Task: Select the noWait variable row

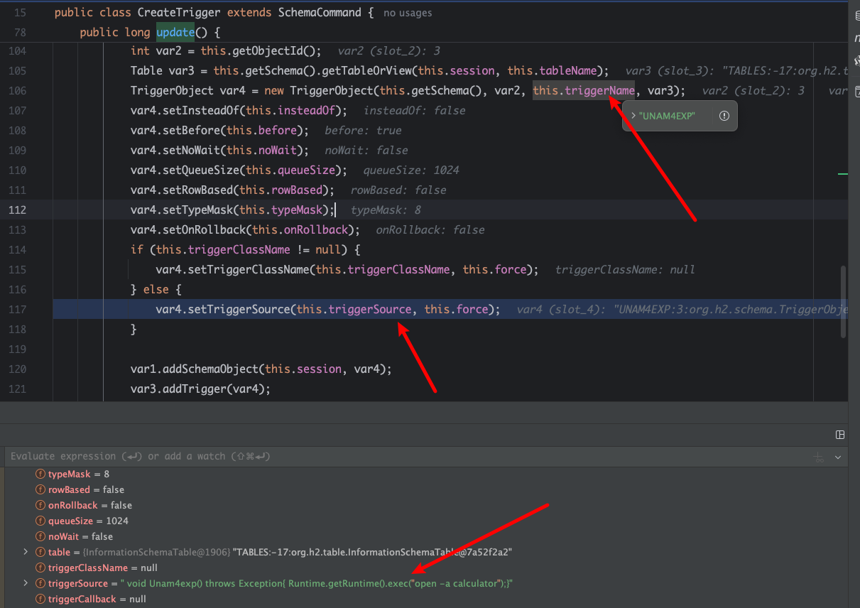Action: [x=80, y=536]
